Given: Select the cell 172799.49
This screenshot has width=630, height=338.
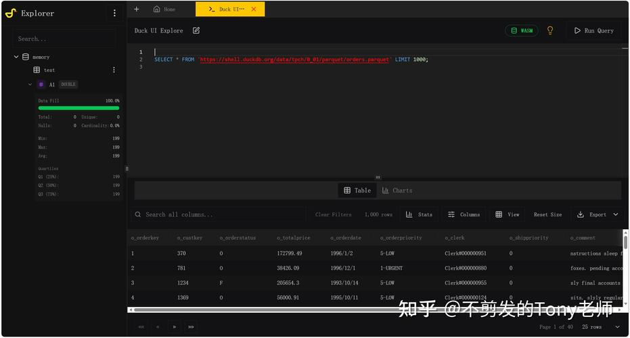Looking at the screenshot, I should pos(290,254).
